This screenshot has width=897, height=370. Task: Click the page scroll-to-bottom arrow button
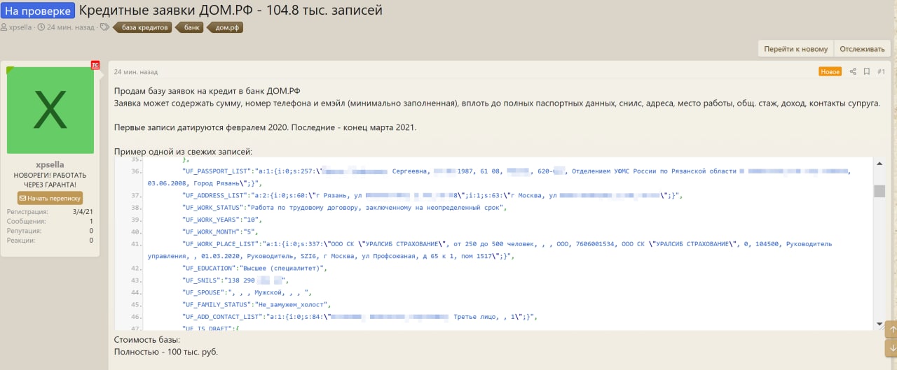[x=891, y=347]
